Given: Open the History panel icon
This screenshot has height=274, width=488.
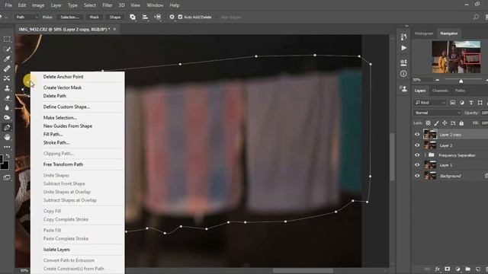Looking at the screenshot, I should (403, 37).
